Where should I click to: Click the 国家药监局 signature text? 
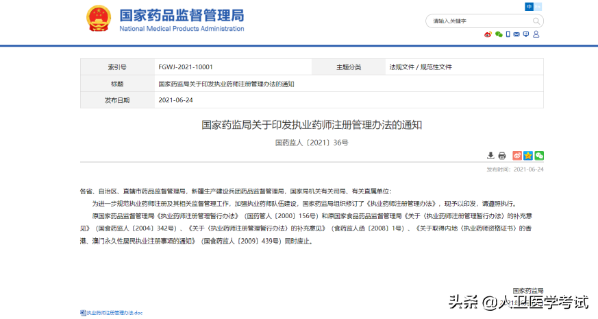(x=528, y=291)
